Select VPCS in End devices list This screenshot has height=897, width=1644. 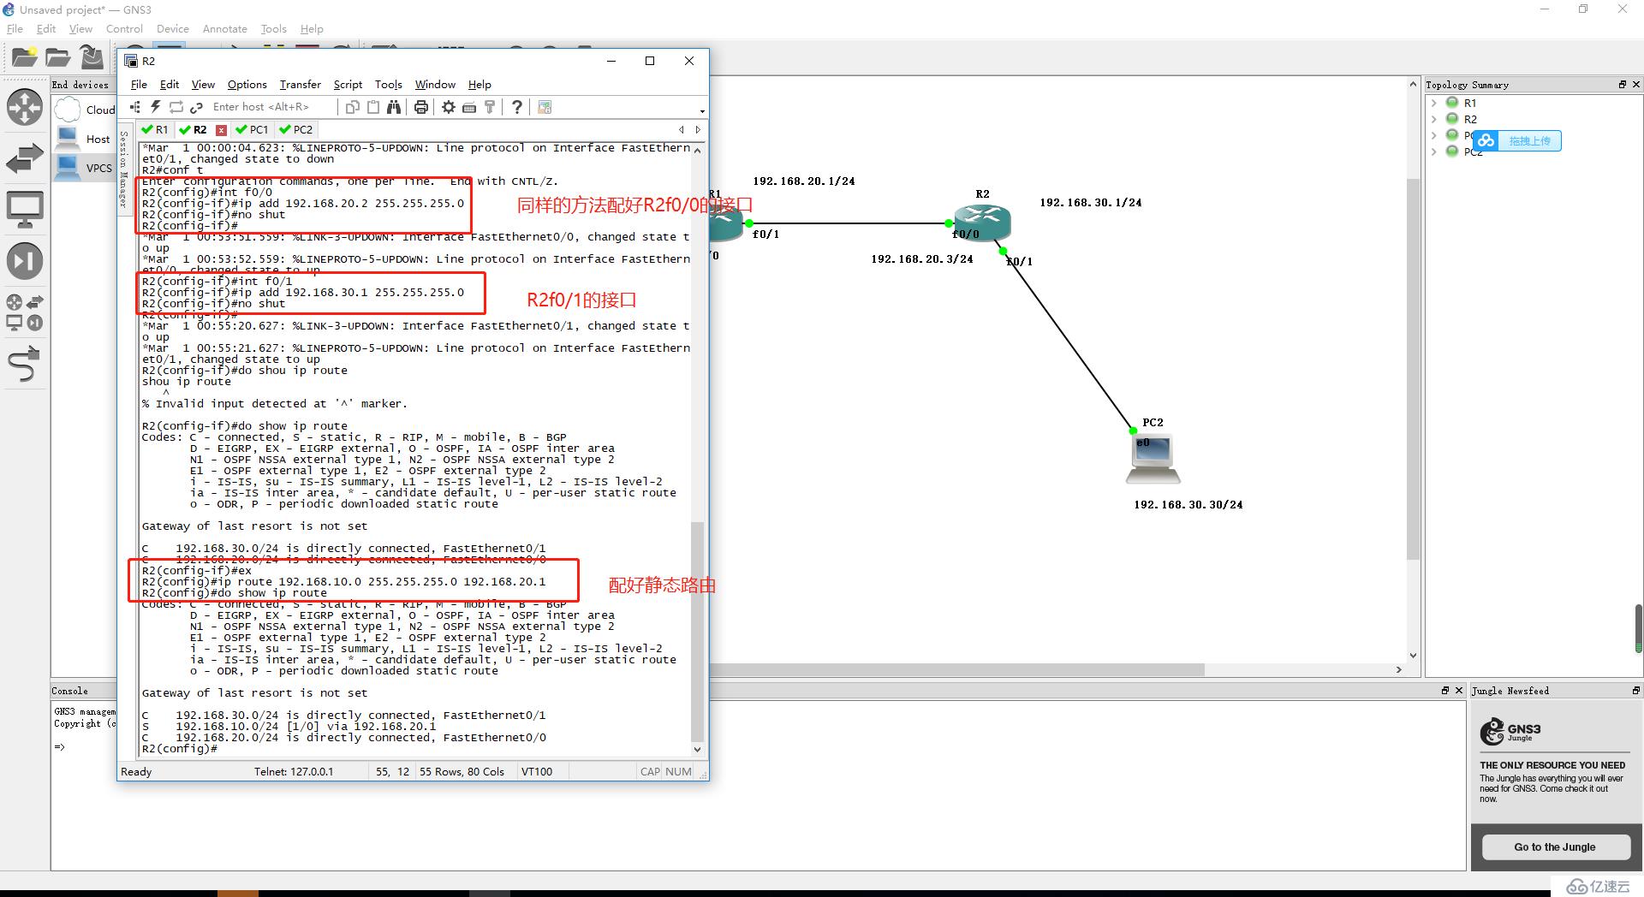pyautogui.click(x=84, y=168)
